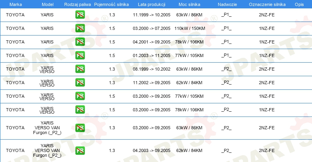Image resolution: width=312 pixels, height=162 pixels.
Task: Click engine code 1NZ-FE in the 04.2001 row
Action: pos(267,42)
